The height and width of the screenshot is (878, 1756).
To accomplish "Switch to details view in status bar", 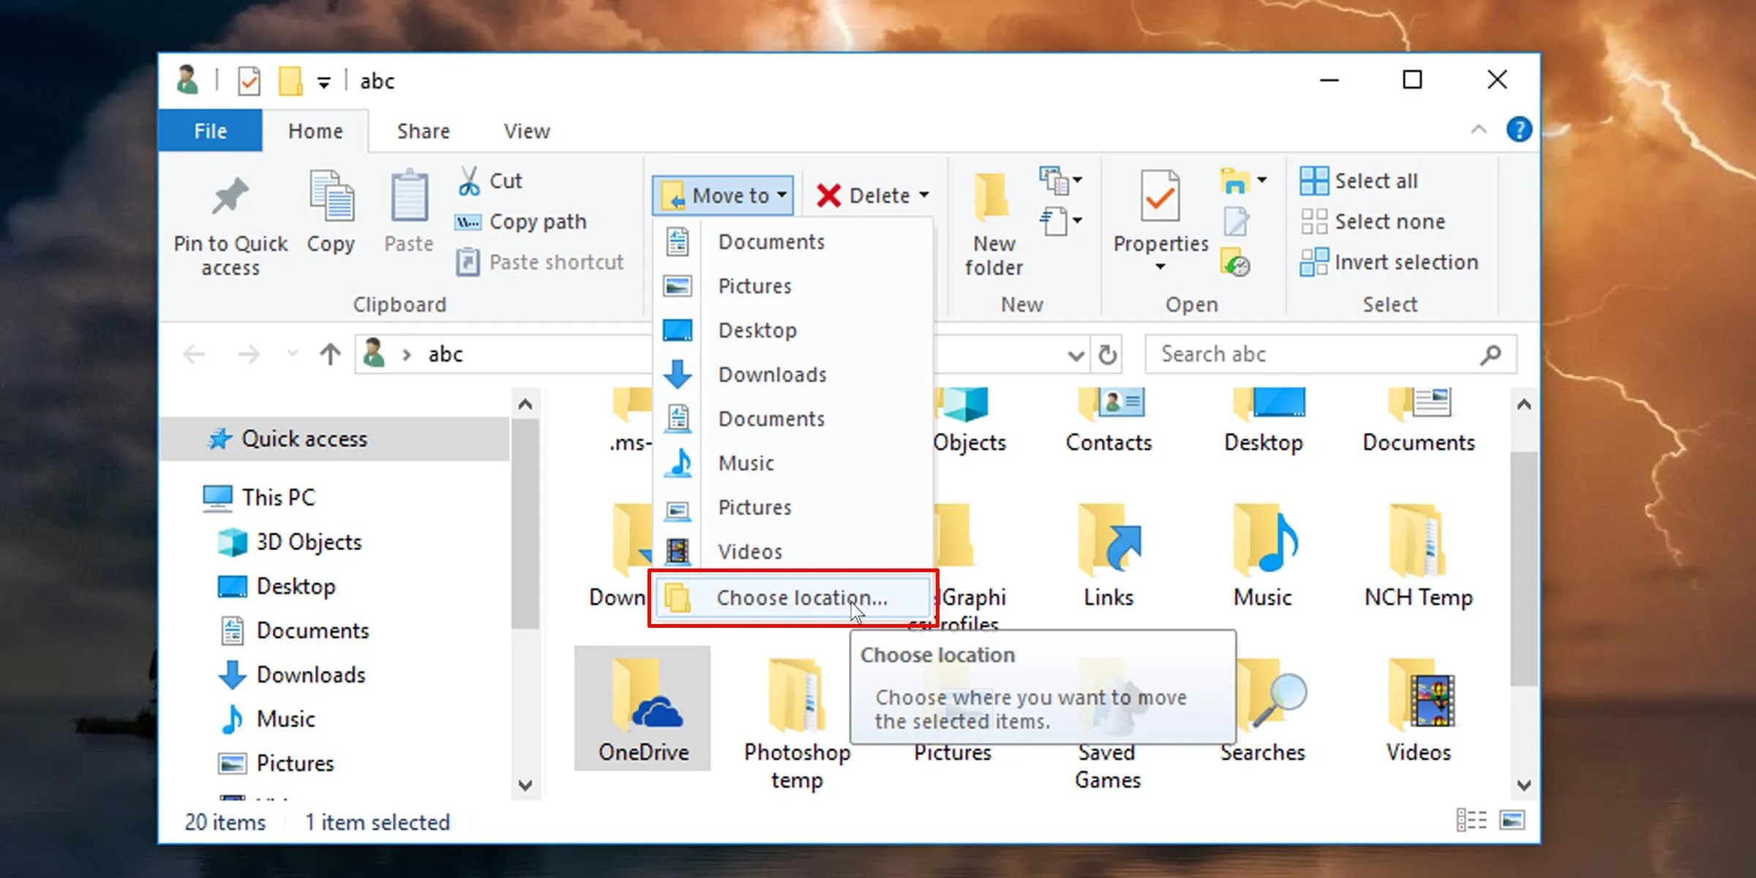I will click(1471, 820).
